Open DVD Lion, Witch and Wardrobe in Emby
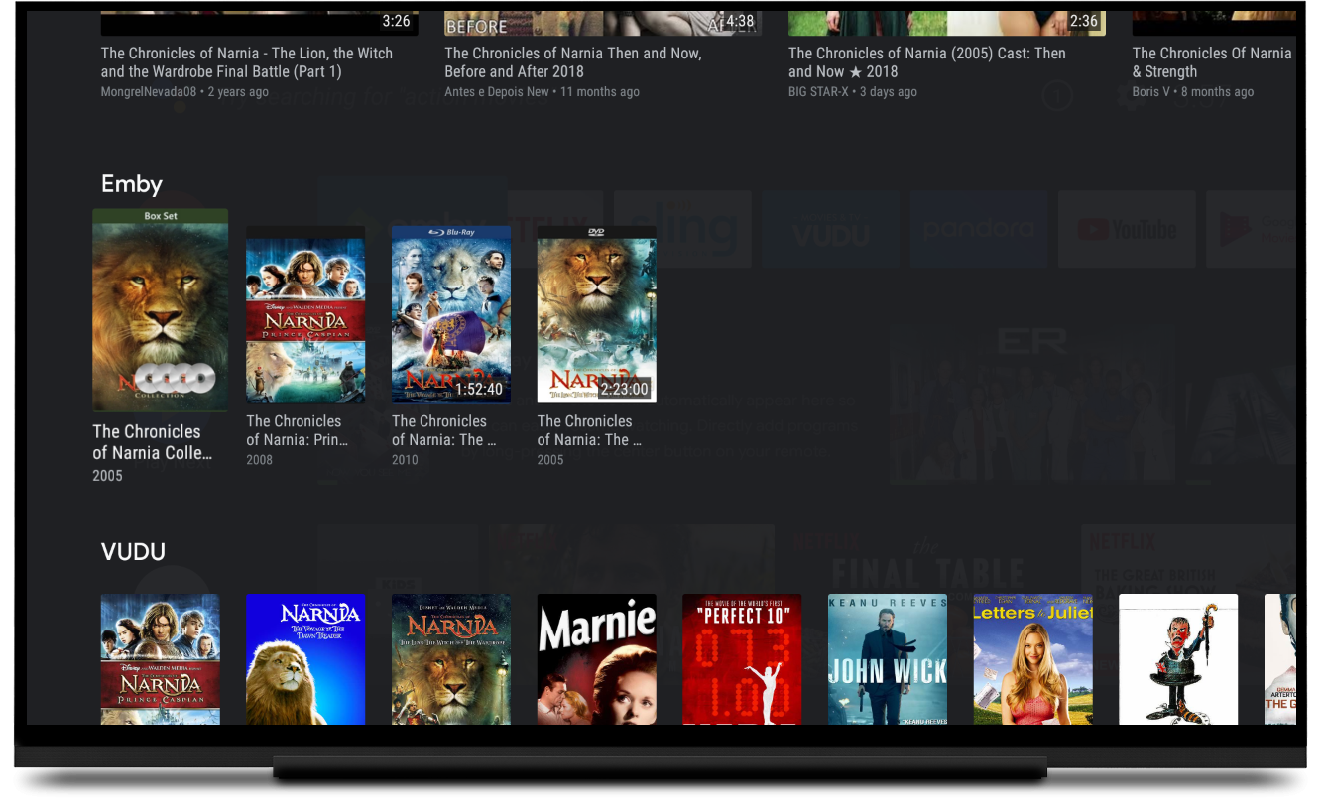The width and height of the screenshot is (1327, 802). [x=596, y=314]
